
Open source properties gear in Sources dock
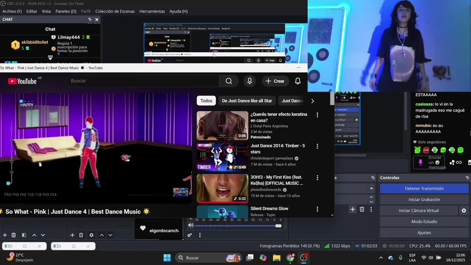point(91,235)
